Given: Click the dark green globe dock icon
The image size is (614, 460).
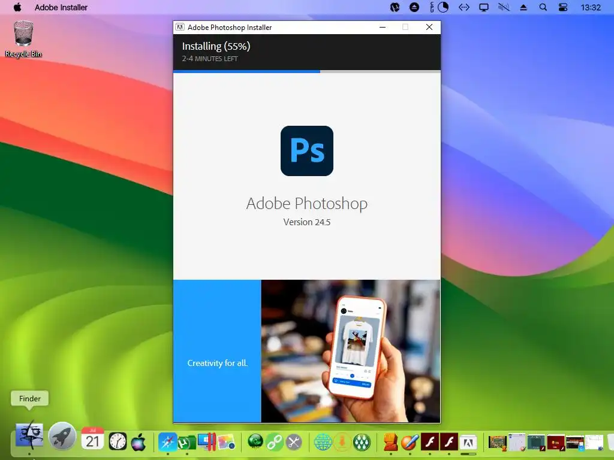Looking at the screenshot, I should [x=255, y=442].
